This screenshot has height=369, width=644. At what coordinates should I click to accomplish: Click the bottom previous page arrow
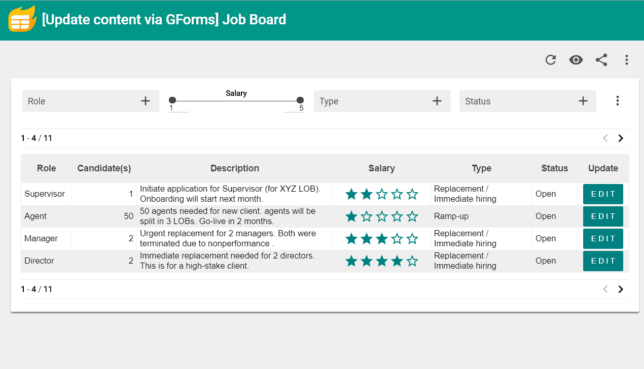click(605, 289)
